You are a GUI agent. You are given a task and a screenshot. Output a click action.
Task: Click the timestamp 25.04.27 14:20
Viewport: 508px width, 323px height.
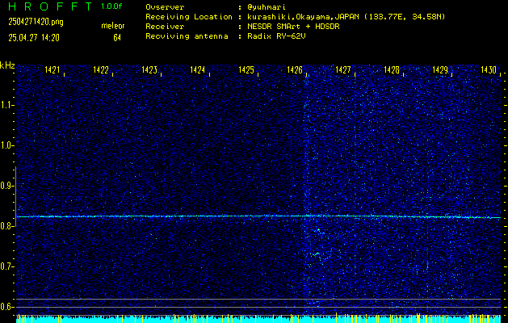34,38
